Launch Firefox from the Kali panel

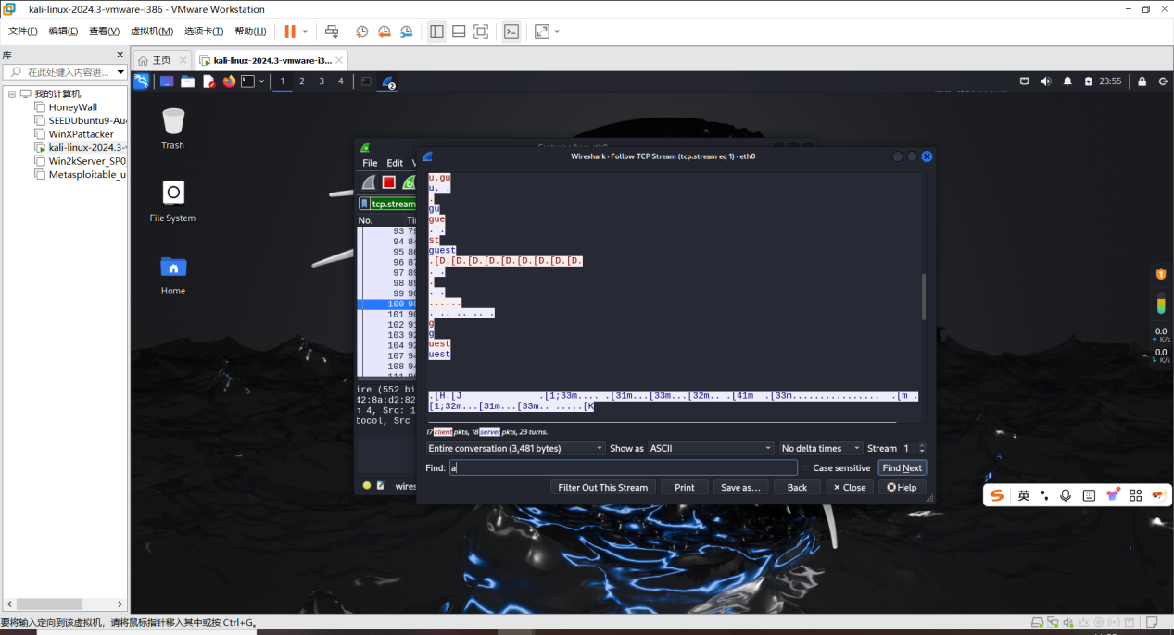pos(229,81)
